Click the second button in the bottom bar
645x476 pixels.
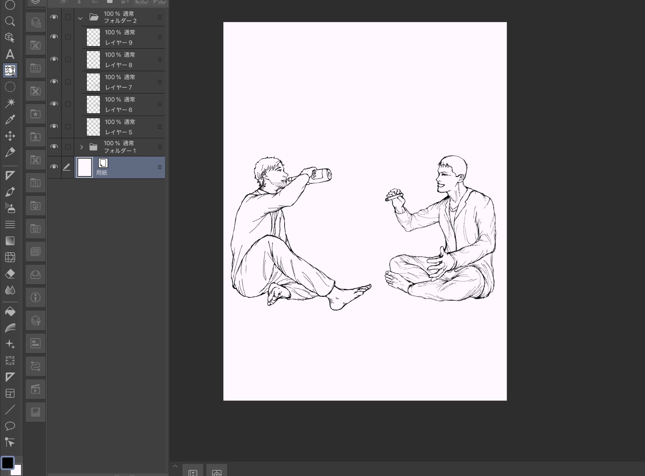tap(217, 471)
